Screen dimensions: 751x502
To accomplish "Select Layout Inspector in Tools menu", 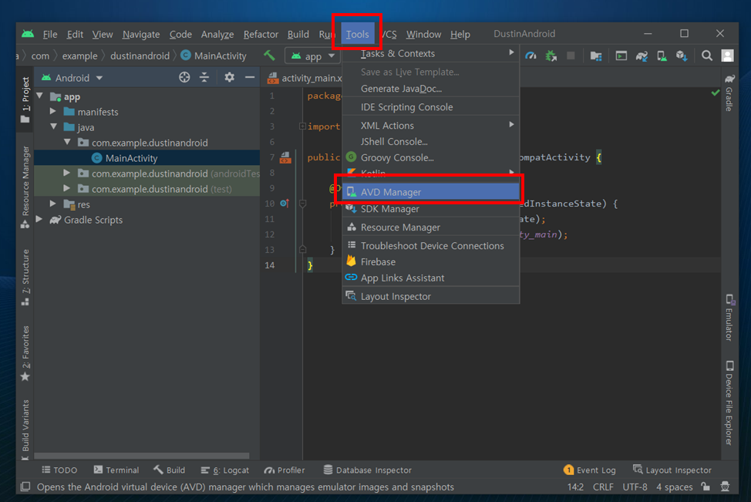I will click(x=431, y=297).
